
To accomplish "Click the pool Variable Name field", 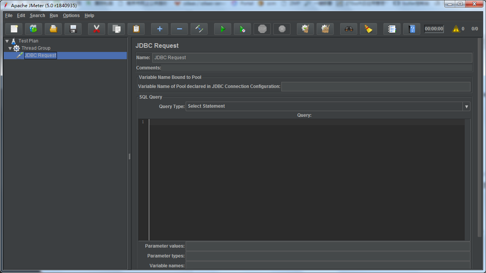I will [x=376, y=86].
